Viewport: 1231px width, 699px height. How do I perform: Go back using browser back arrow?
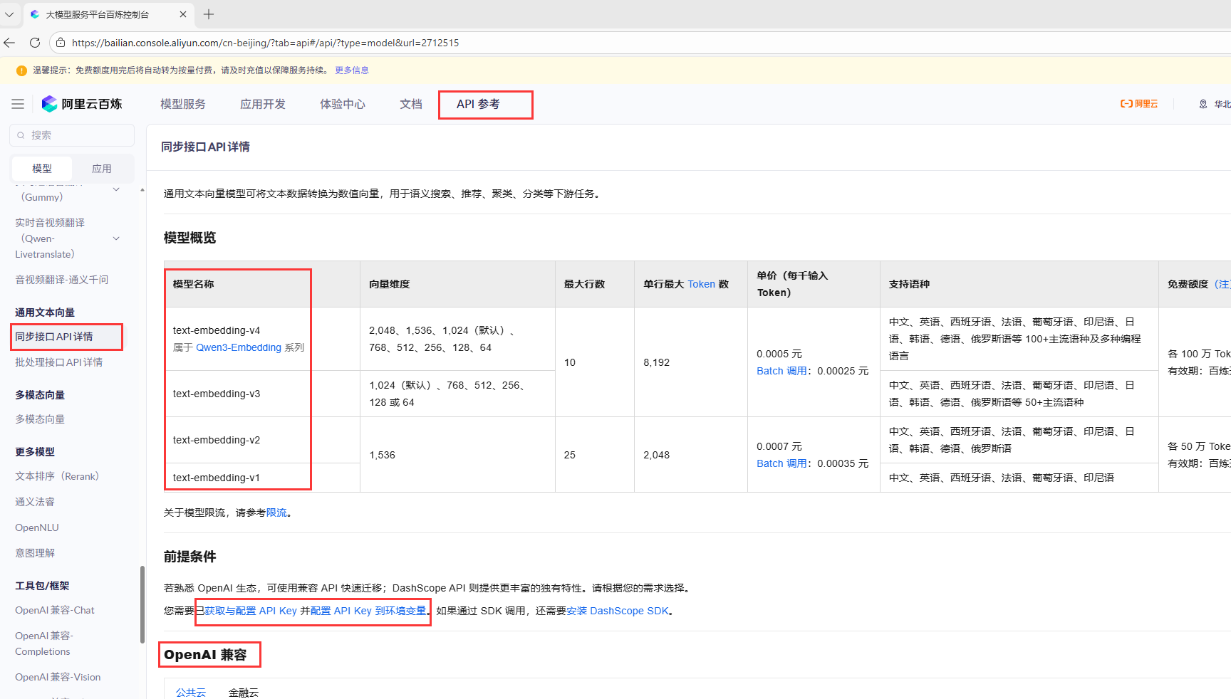(x=9, y=43)
